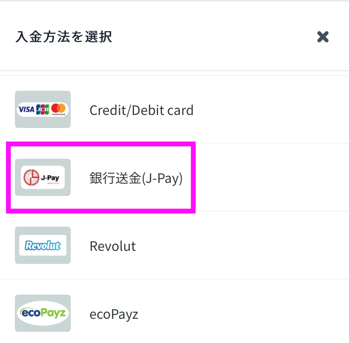This screenshot has height=343, width=349.
Task: Select the Revolut logo icon
Action: coord(43,245)
